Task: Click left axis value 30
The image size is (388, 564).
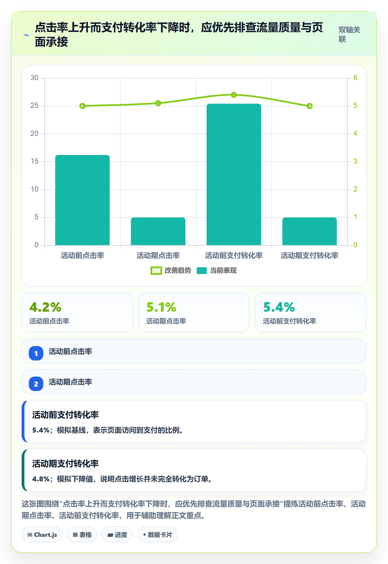Action: click(x=34, y=78)
